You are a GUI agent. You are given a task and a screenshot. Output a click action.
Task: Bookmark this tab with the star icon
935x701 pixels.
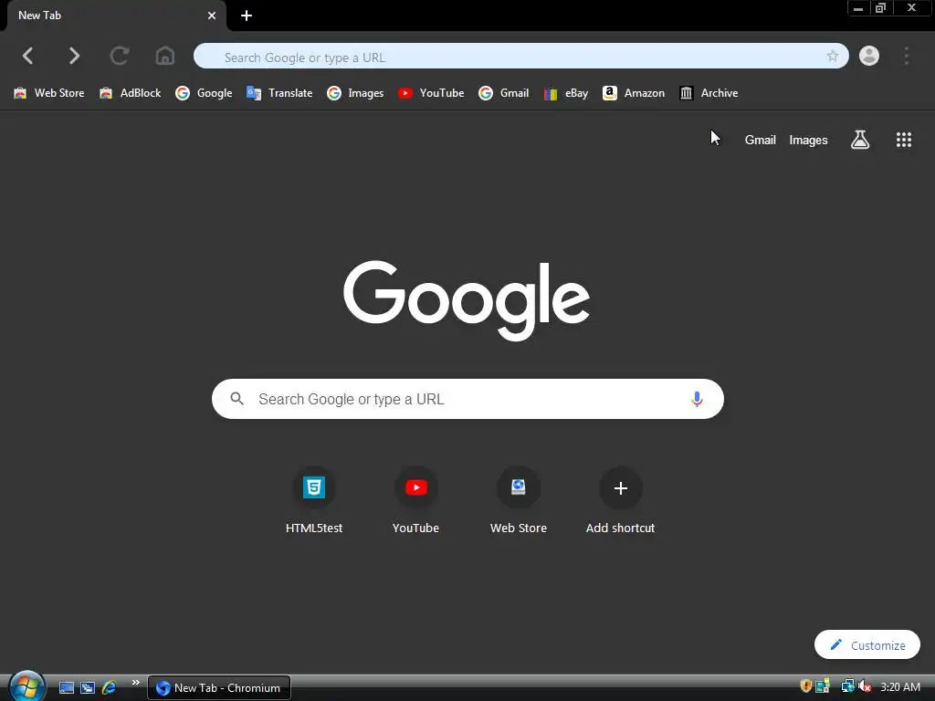click(x=833, y=56)
